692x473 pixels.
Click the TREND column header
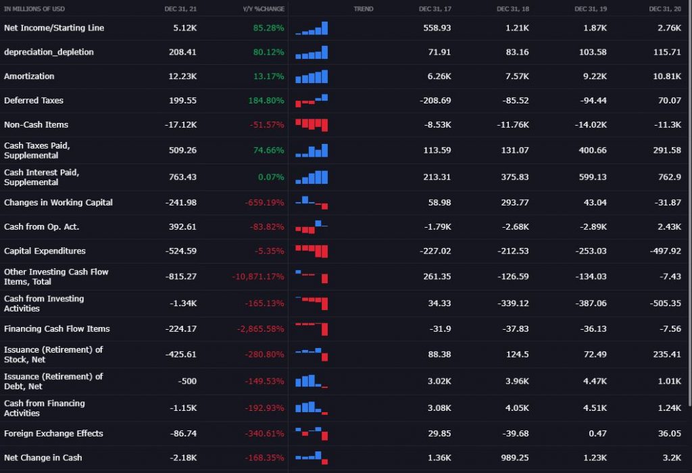pos(364,9)
